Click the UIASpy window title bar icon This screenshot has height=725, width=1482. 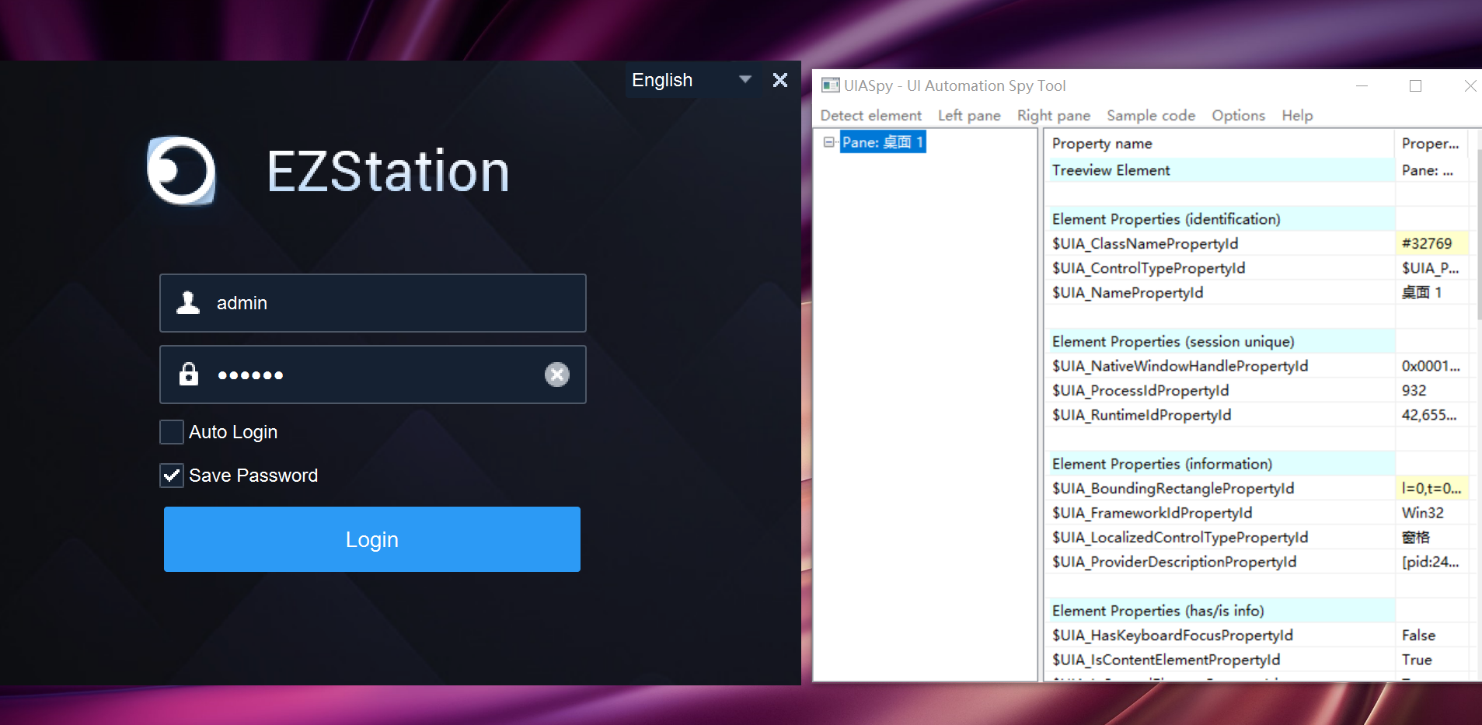(x=831, y=85)
